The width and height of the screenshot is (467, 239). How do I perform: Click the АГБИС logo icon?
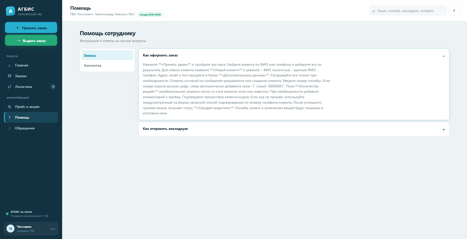11,11
